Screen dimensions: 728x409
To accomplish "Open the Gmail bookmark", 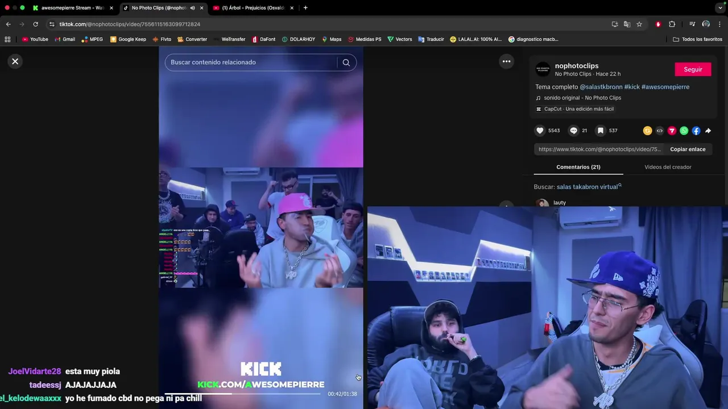I will tap(65, 39).
